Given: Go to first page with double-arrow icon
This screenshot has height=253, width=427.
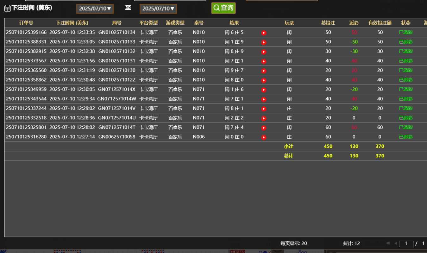Looking at the screenshot, I should (x=388, y=243).
